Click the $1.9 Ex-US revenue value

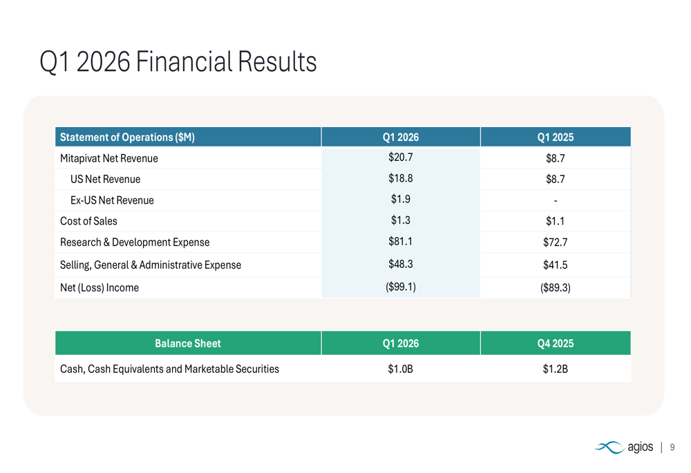click(x=401, y=199)
